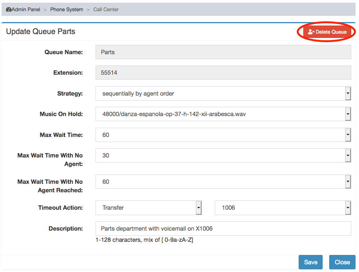The image size is (359, 272).
Task: Click the Delete Queue button
Action: tap(327, 32)
